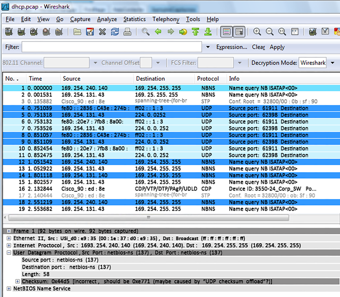The image size is (340, 297).
Task: Collapse the User Datagram Protocol node
Action: point(9,253)
